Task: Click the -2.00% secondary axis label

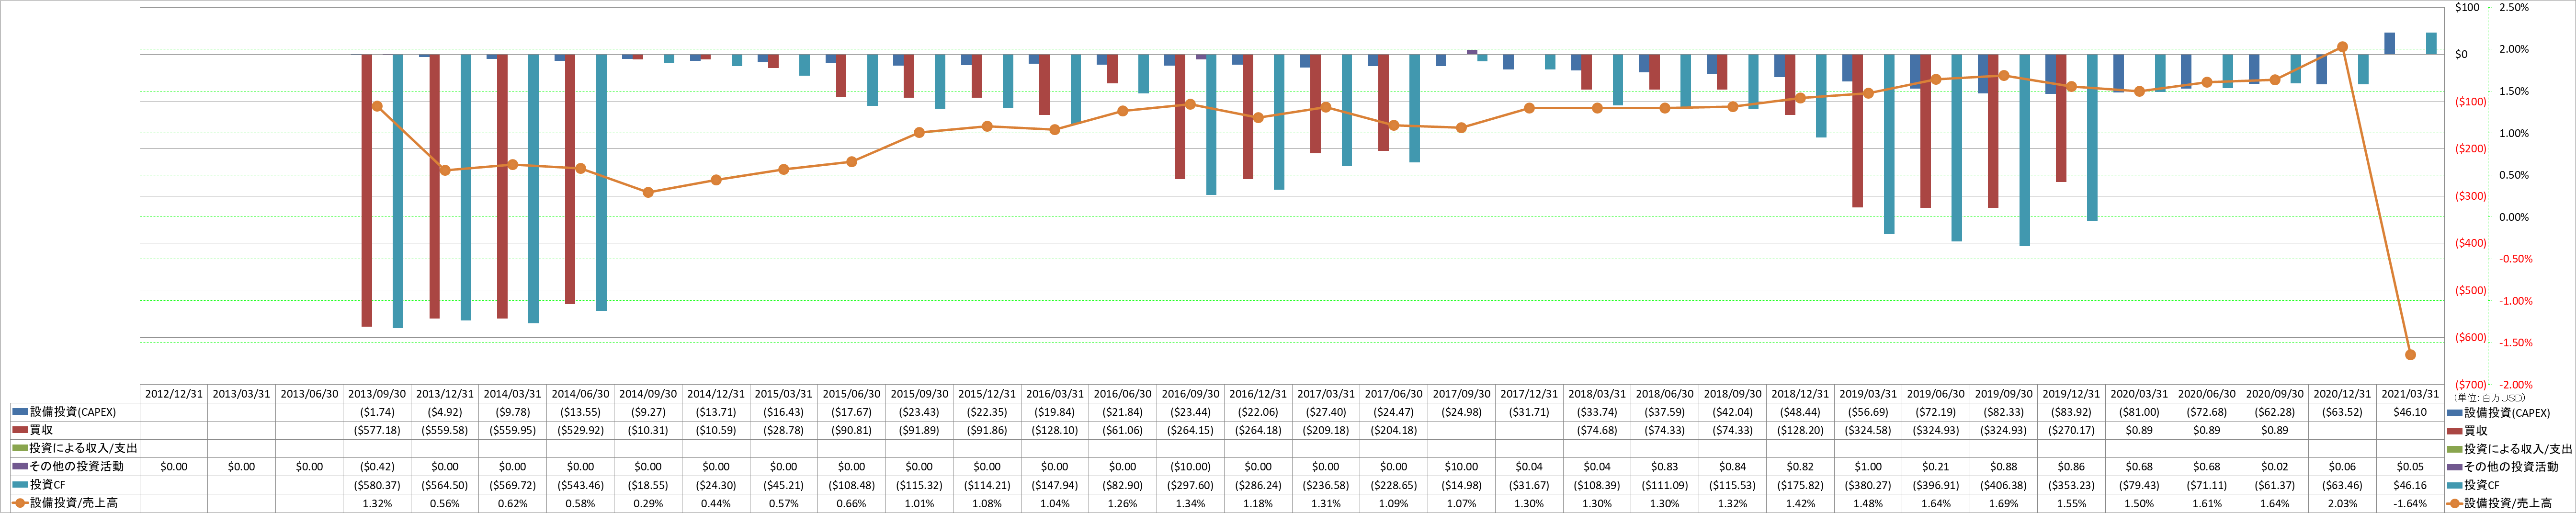Action: 2516,384
